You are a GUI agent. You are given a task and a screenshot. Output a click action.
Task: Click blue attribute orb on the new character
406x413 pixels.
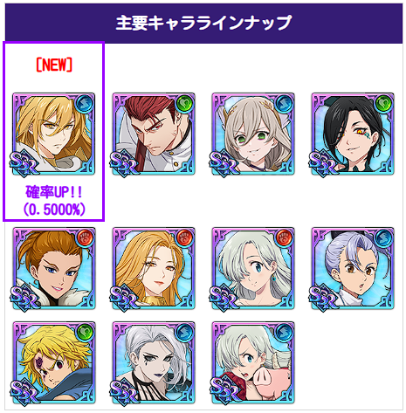click(x=84, y=104)
